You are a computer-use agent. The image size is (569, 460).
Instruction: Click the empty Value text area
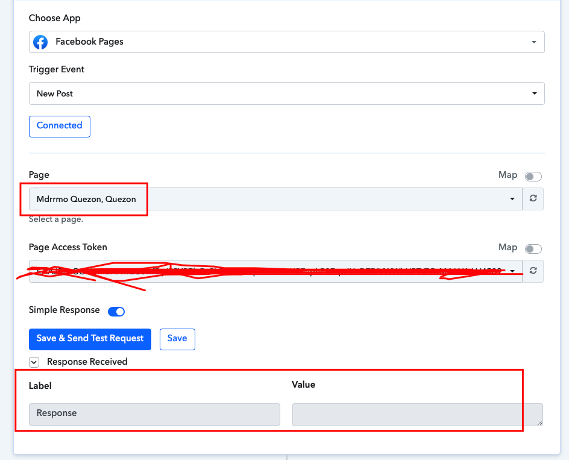click(x=418, y=414)
